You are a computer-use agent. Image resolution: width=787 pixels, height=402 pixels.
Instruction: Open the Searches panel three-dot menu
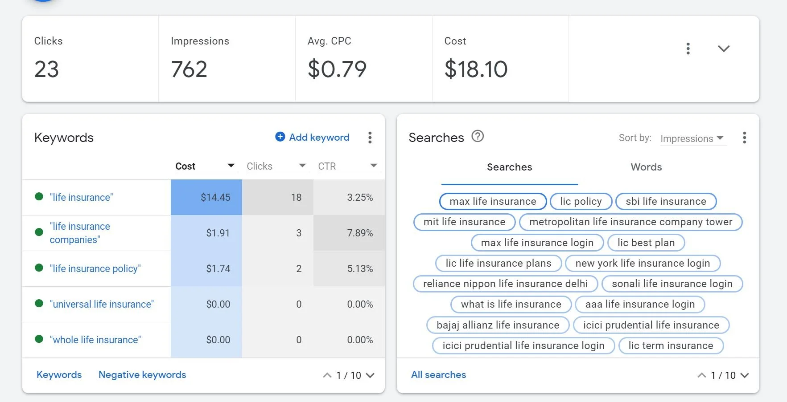pyautogui.click(x=744, y=138)
